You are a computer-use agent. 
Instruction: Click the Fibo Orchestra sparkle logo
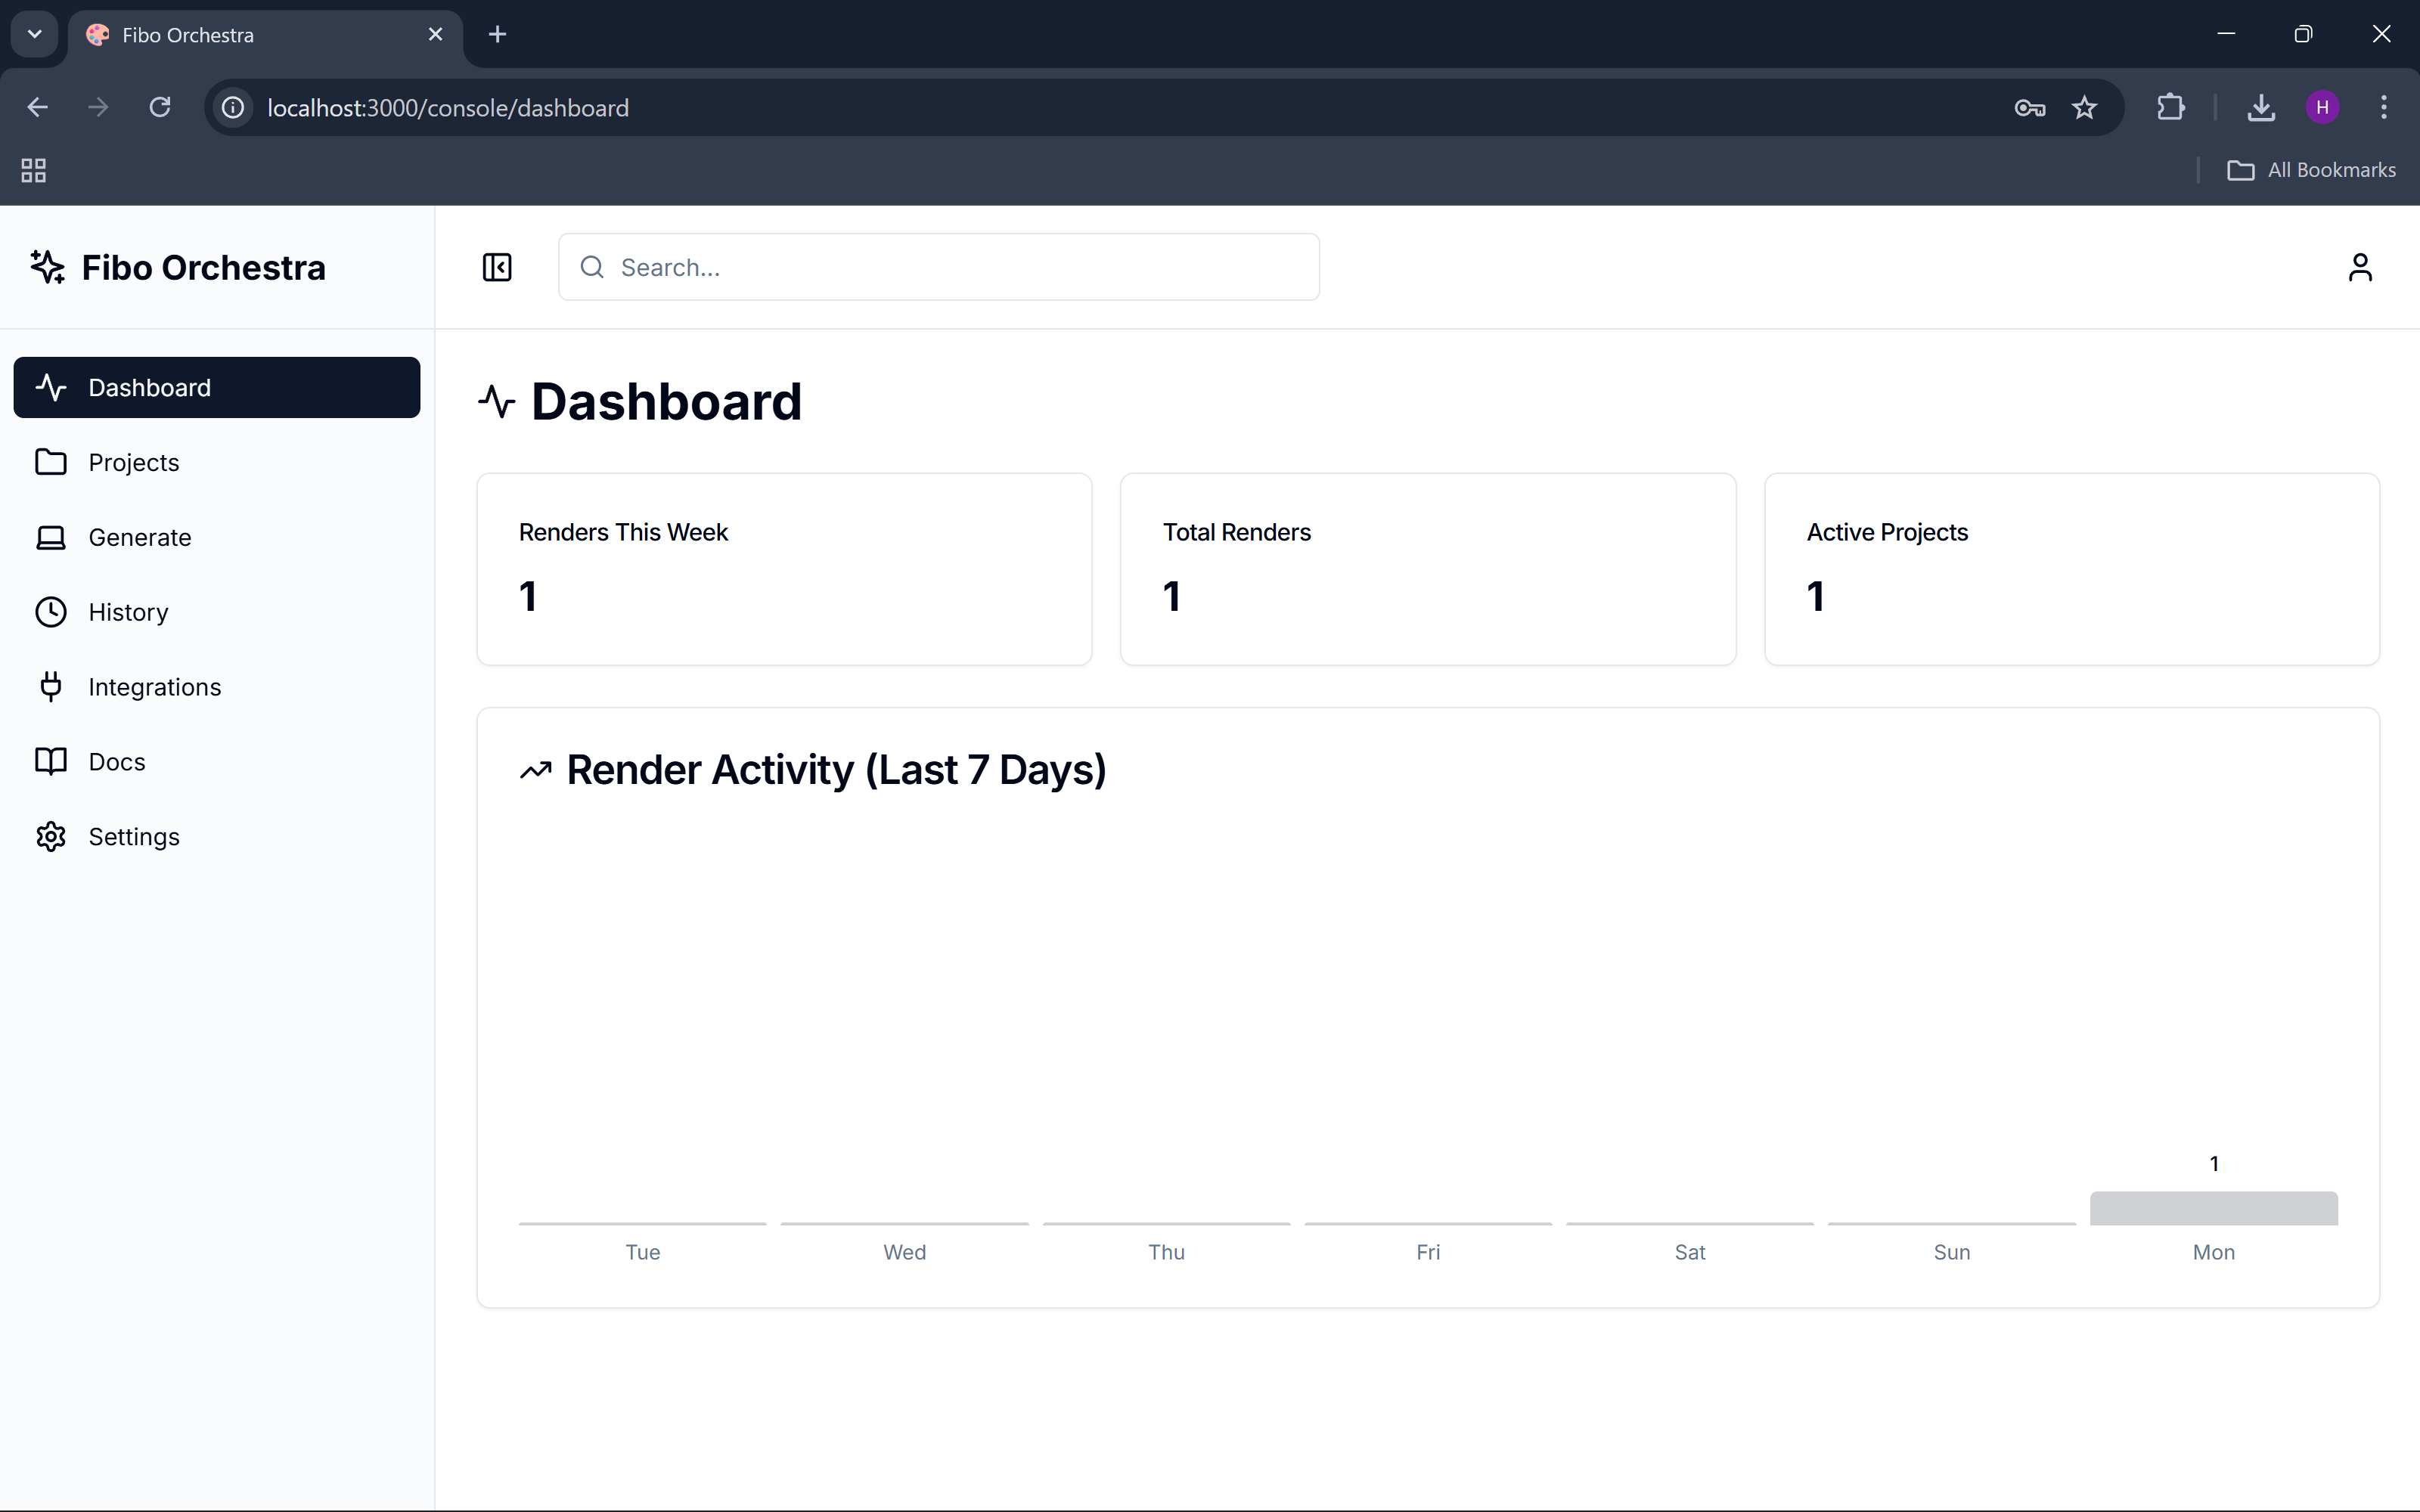tap(48, 267)
